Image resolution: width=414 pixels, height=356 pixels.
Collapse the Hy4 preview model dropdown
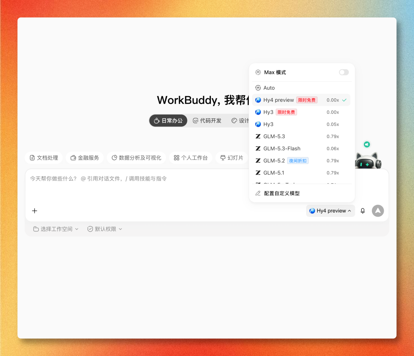point(330,211)
